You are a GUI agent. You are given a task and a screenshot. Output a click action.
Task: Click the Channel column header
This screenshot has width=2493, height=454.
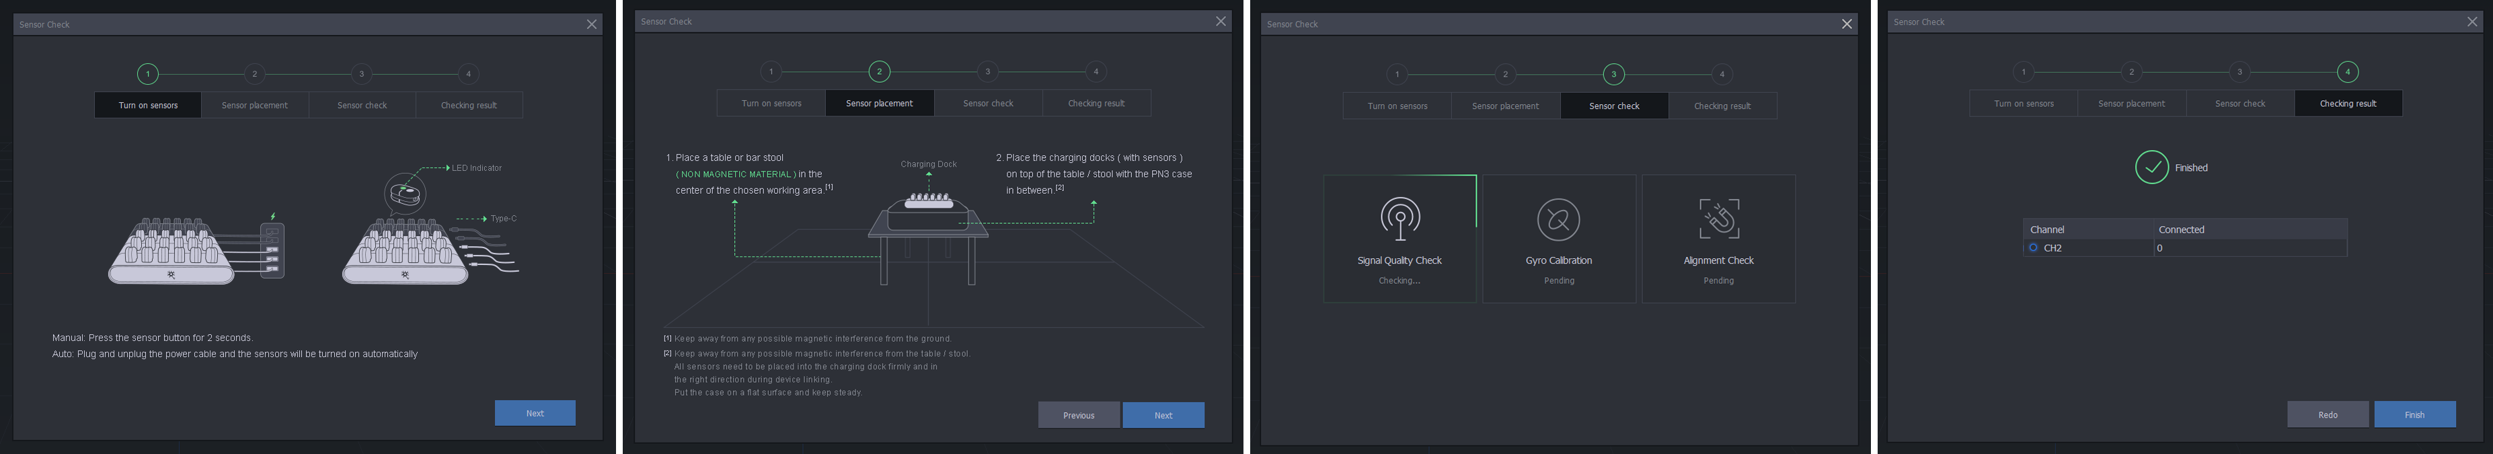click(2087, 229)
